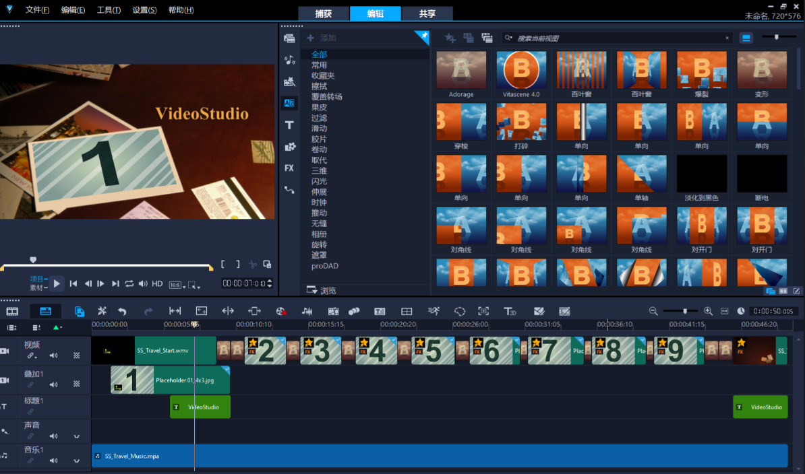Open the search options magnifier dropdown

tap(508, 38)
